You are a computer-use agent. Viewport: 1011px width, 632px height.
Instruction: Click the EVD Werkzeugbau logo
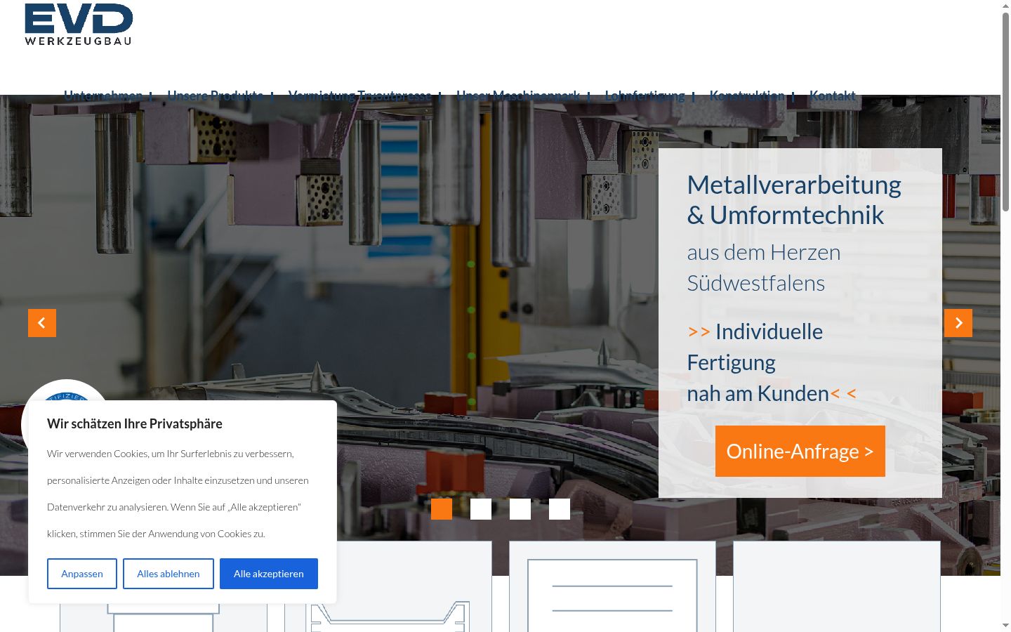(x=79, y=25)
